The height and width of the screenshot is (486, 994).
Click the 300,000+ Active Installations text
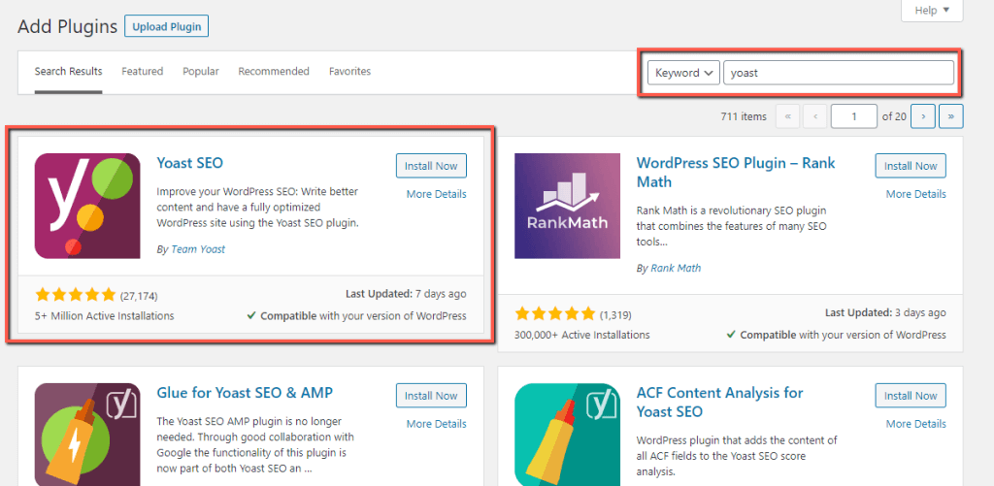pyautogui.click(x=582, y=335)
